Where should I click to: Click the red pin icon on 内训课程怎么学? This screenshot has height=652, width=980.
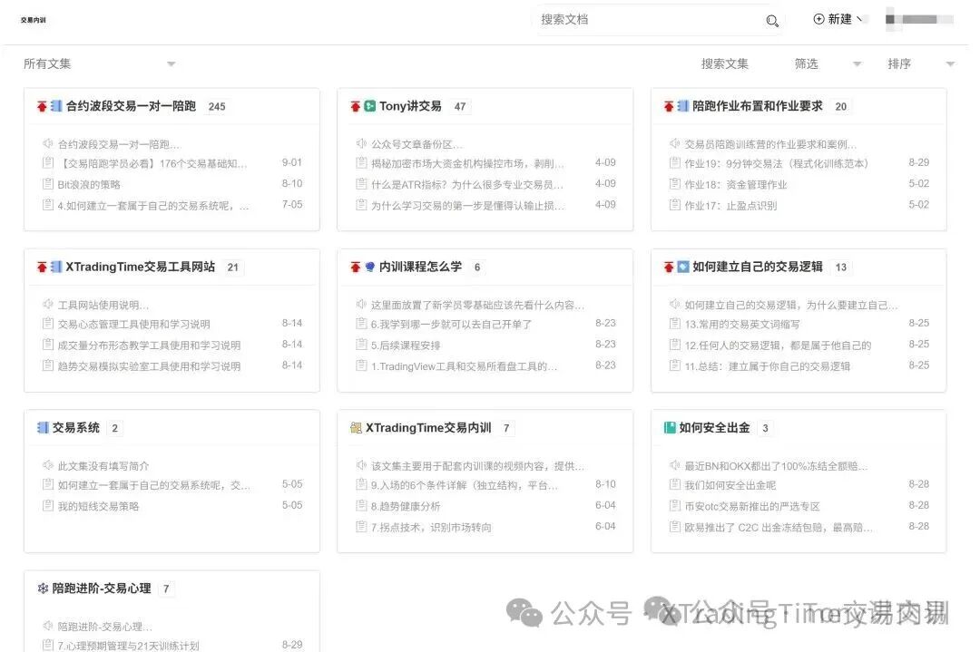356,268
